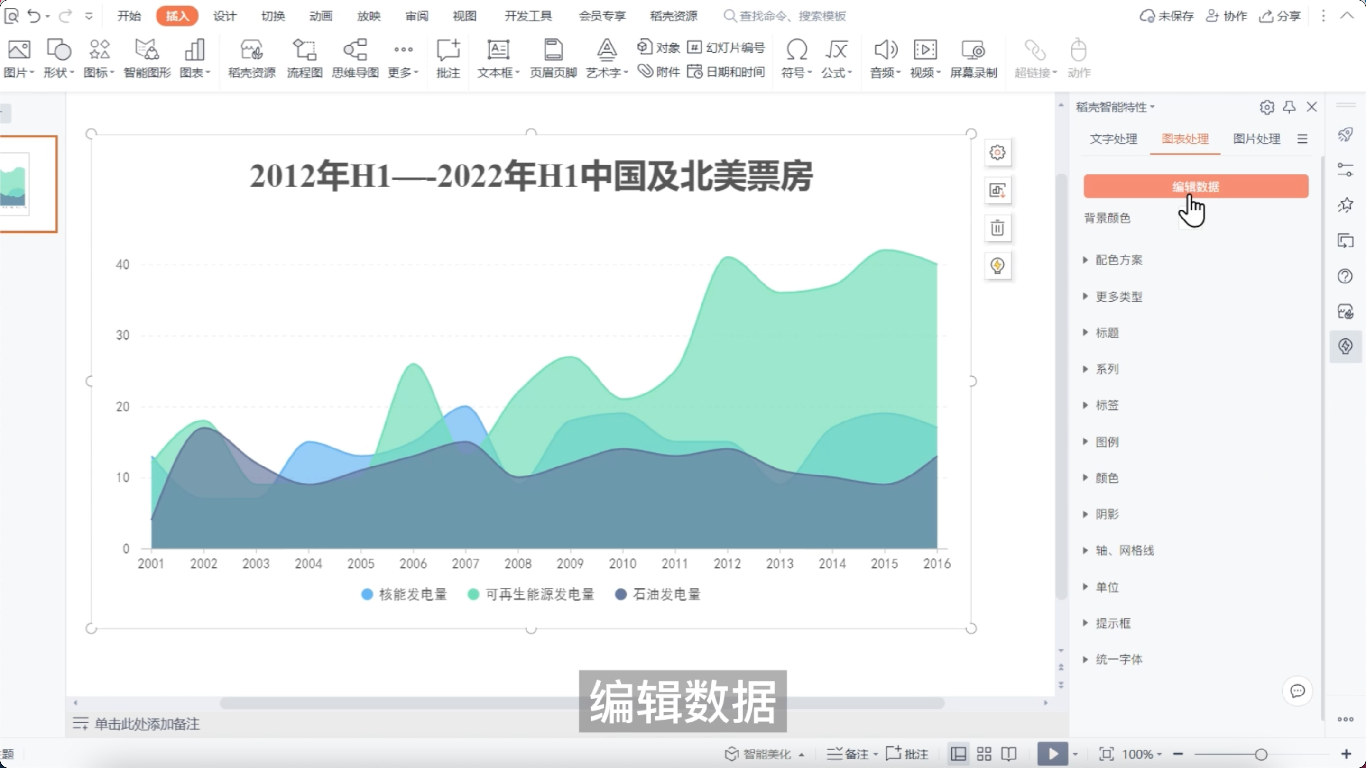Click the 分享 share button

[x=1280, y=16]
